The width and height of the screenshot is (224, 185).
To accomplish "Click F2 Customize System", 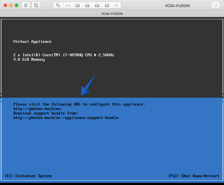I will (x=28, y=176).
